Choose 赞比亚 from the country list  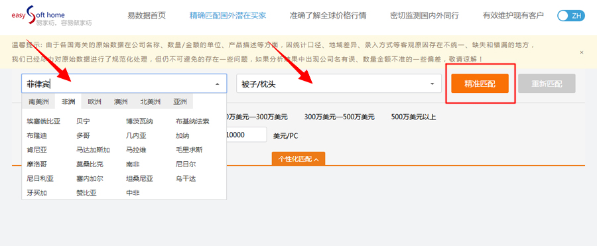coord(86,193)
